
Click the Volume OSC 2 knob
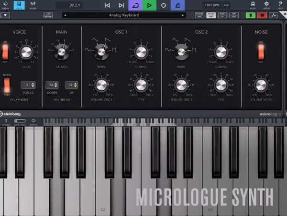click(x=181, y=85)
